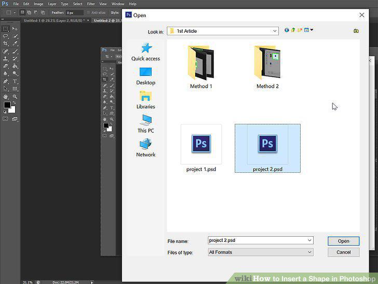Image resolution: width=378 pixels, height=284 pixels.
Task: Toggle Quick Mask mode
Action: pos(5,119)
